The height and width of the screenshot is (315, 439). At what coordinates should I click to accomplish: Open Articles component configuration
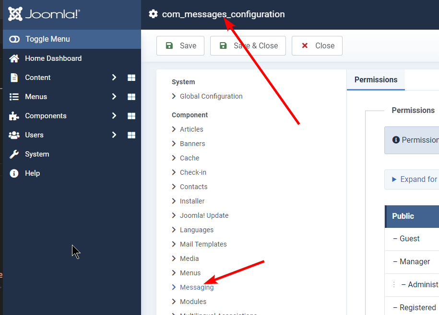coord(191,129)
